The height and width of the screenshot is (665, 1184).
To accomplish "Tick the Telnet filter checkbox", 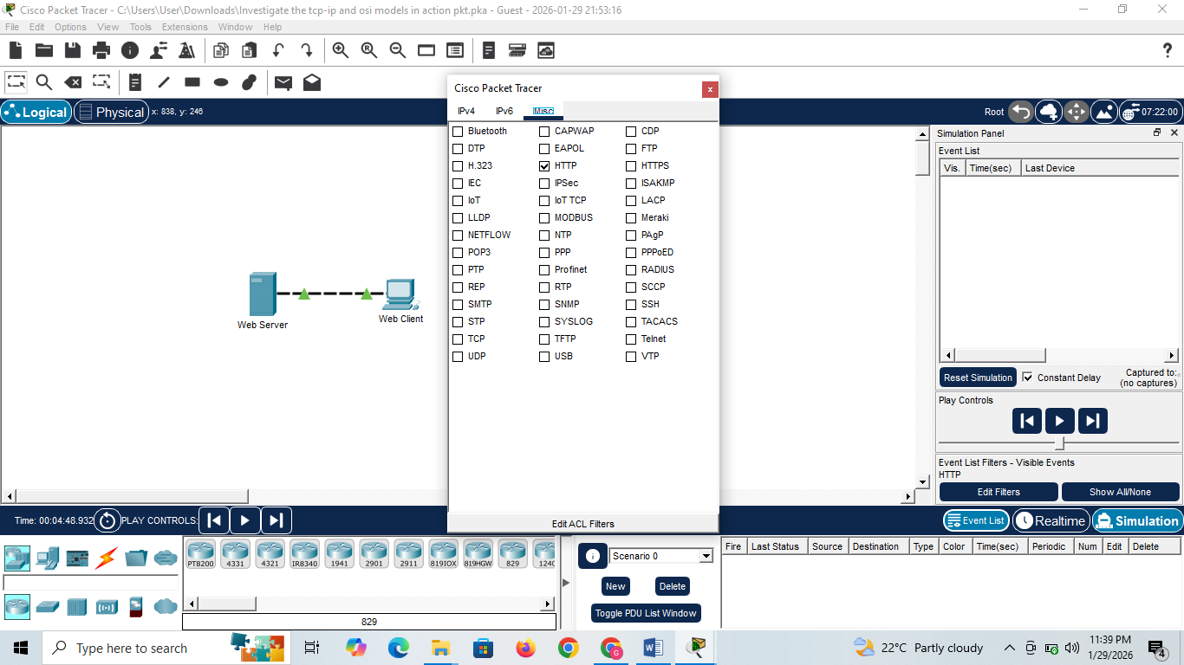I will pos(631,339).
